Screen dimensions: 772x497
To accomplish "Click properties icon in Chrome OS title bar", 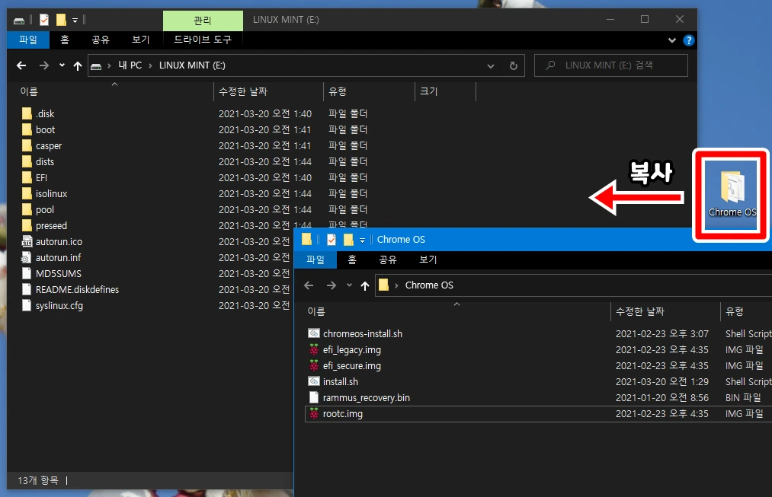I will click(332, 240).
